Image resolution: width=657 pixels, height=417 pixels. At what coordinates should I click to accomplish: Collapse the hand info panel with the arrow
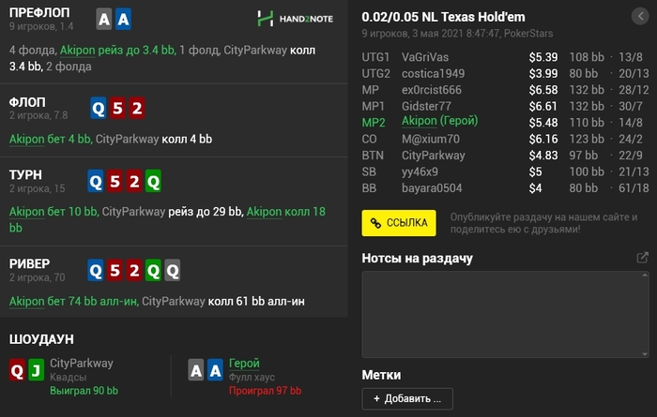click(640, 16)
